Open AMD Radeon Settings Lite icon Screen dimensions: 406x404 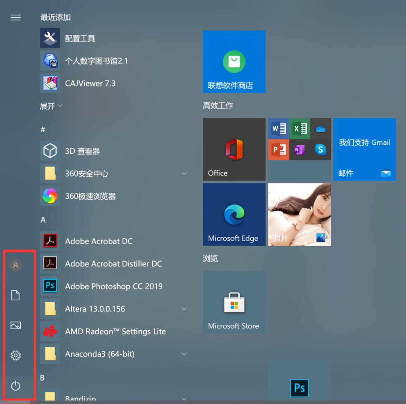point(50,331)
